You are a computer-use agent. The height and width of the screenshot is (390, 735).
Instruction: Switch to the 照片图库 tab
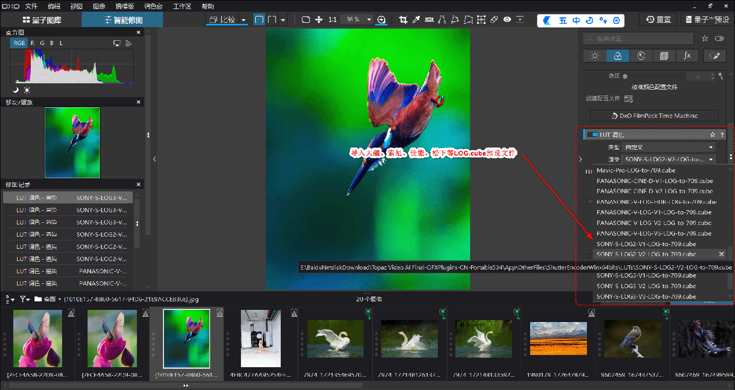(x=41, y=20)
